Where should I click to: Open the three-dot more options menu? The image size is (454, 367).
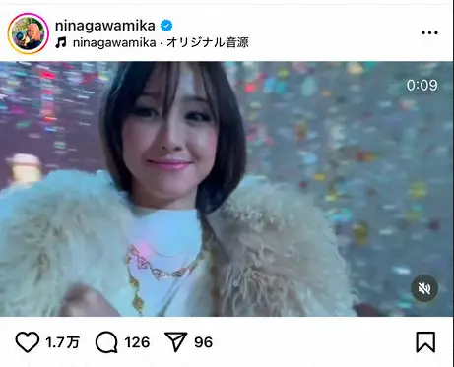point(429,32)
